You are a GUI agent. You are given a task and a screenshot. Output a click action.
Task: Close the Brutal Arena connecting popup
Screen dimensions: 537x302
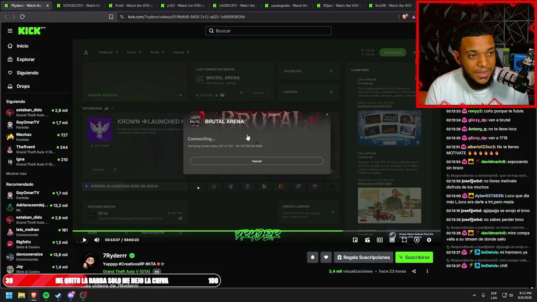coord(327,115)
